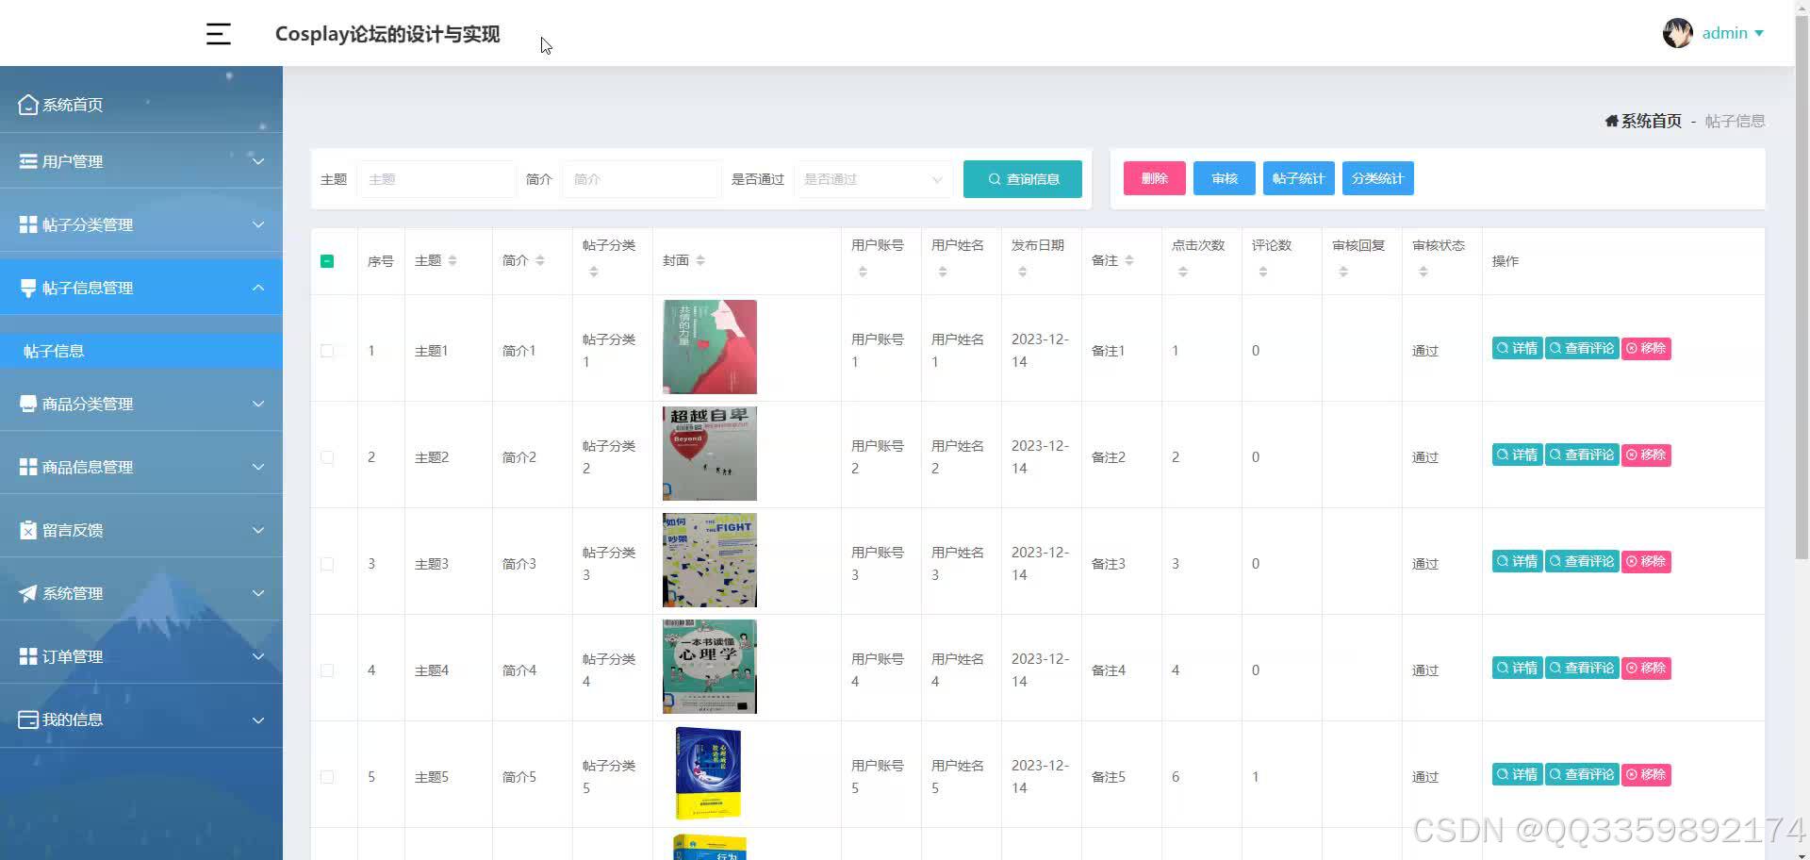
Task: Open the 用户管理 menu label
Action: click(x=73, y=161)
